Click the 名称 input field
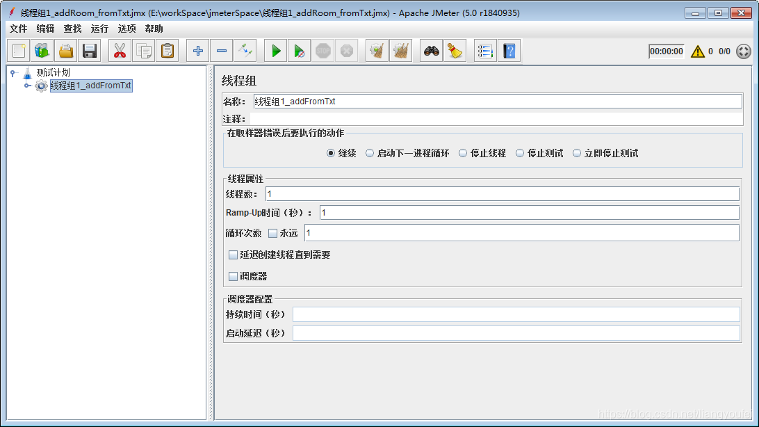 tap(498, 101)
